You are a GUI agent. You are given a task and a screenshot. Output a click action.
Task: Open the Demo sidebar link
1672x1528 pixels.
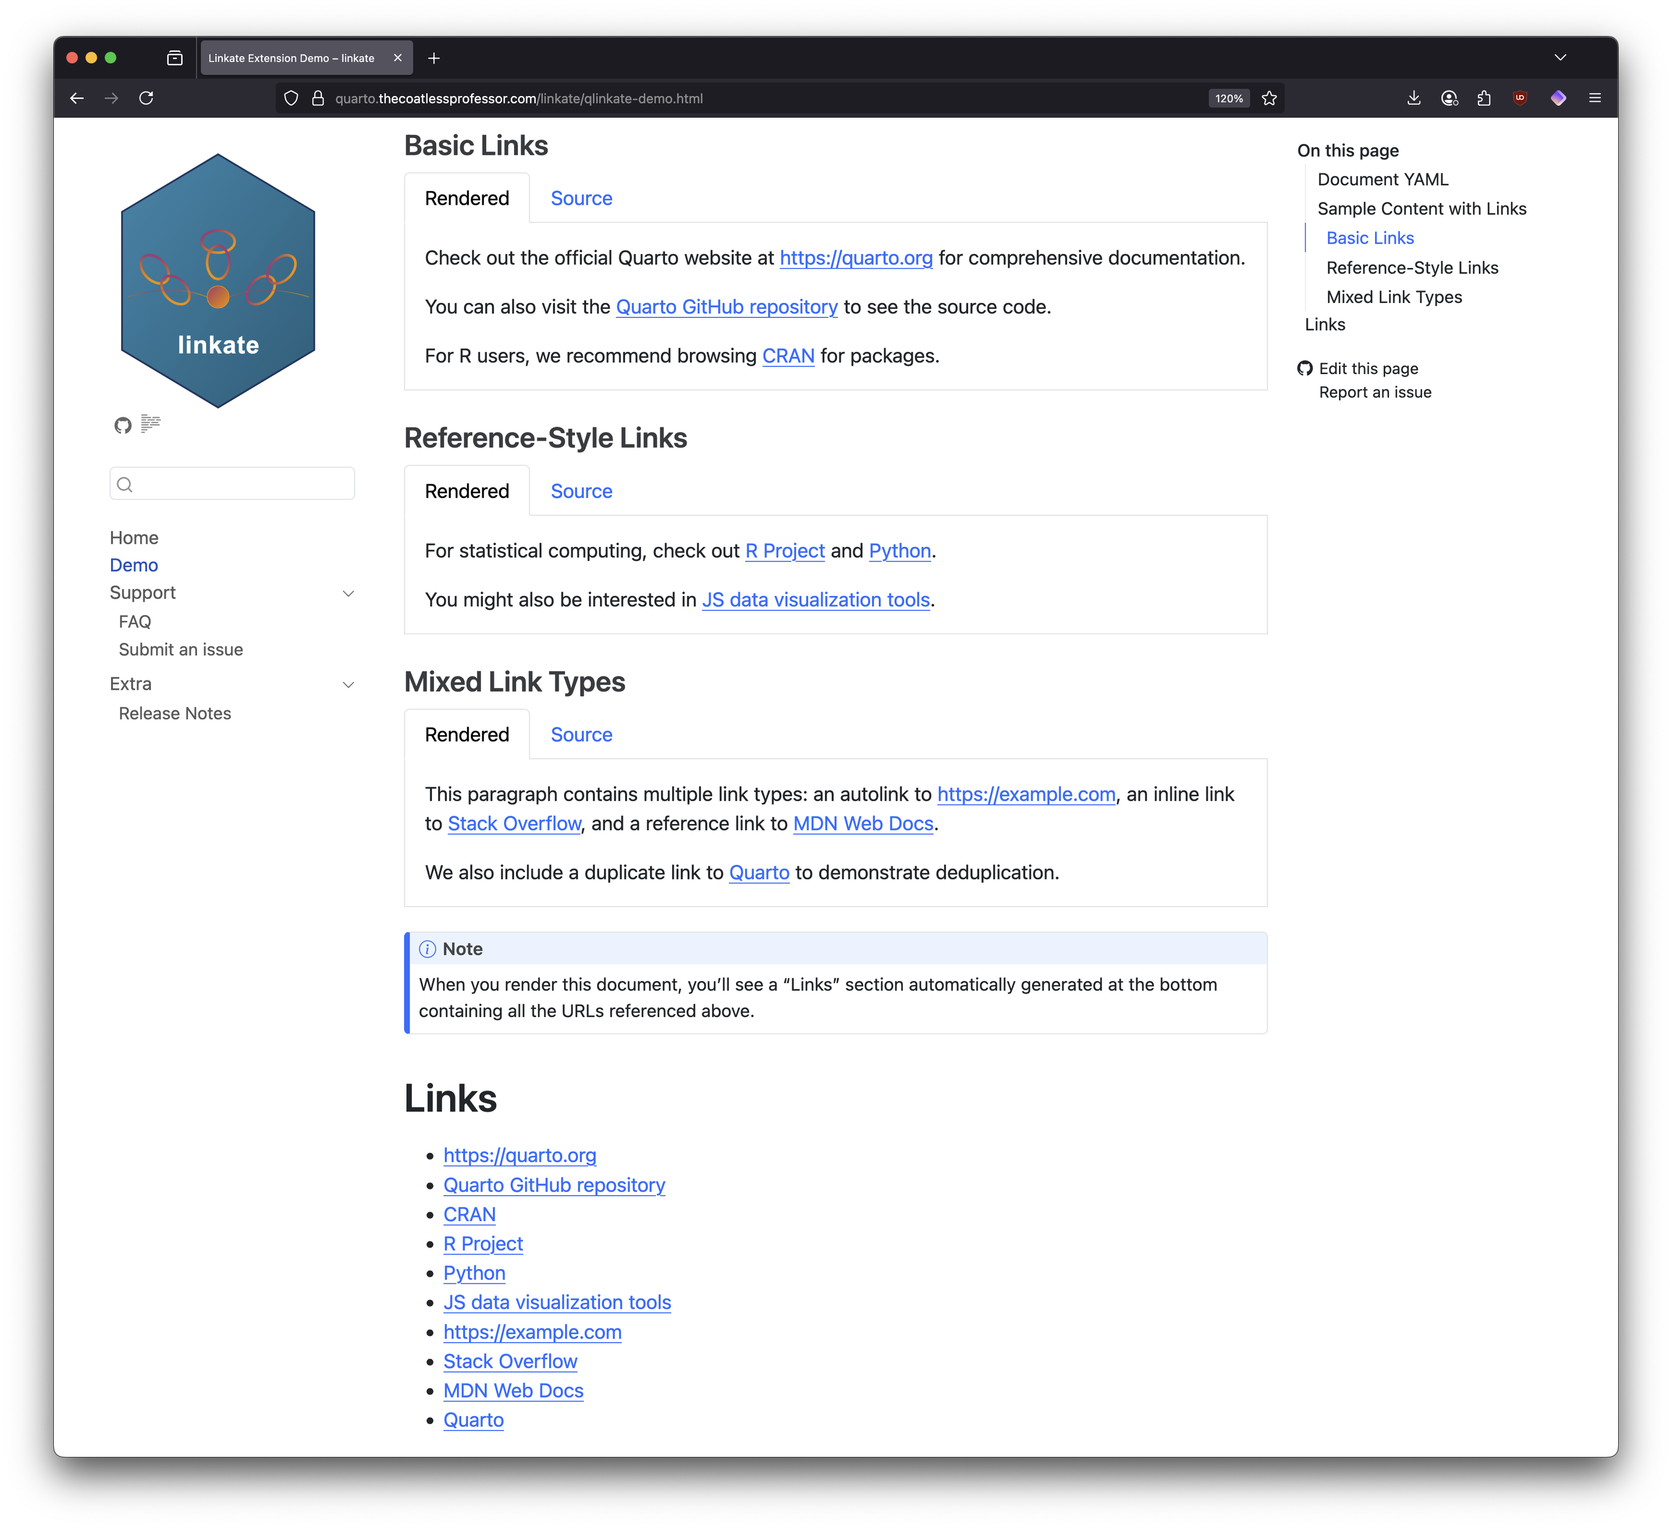pyautogui.click(x=134, y=565)
